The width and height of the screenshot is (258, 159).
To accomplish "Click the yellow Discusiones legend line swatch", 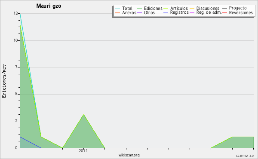I will 192,9.
